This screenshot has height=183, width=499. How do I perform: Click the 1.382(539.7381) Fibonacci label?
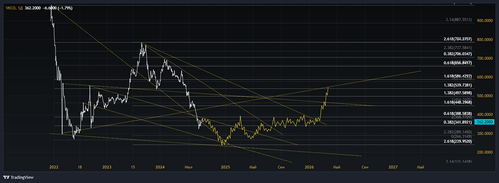click(458, 86)
